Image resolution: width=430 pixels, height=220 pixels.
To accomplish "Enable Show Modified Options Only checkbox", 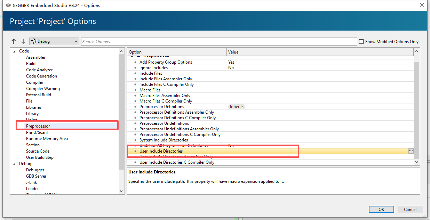I will click(361, 41).
